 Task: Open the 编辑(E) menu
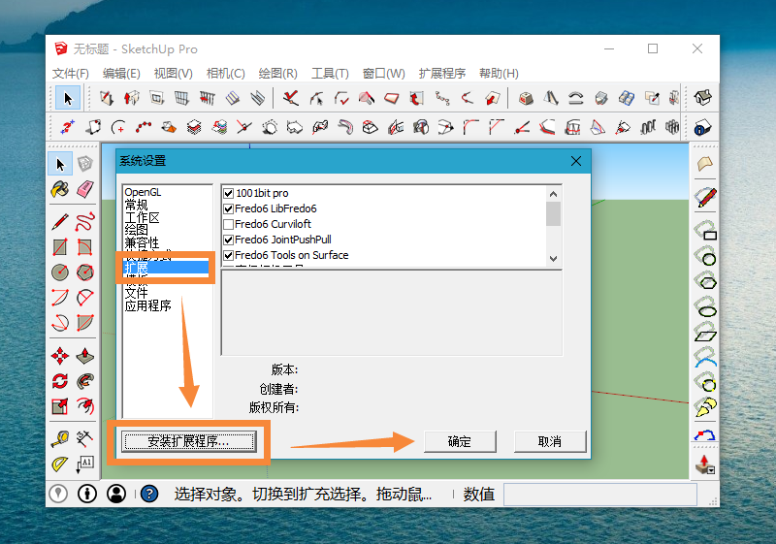pyautogui.click(x=121, y=74)
